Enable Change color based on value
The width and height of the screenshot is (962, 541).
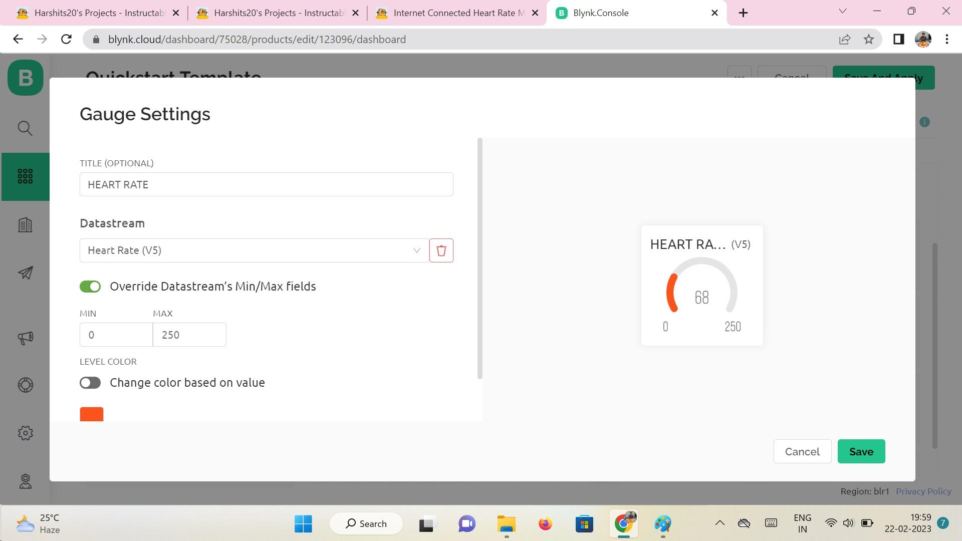(90, 383)
